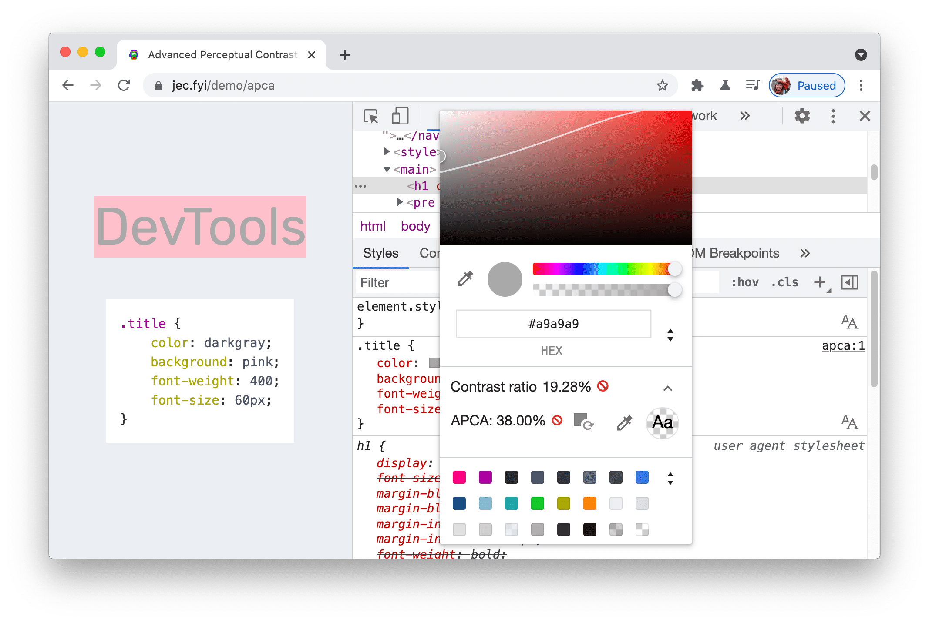This screenshot has width=929, height=623.
Task: Expand the contrast ratio section
Action: click(666, 387)
